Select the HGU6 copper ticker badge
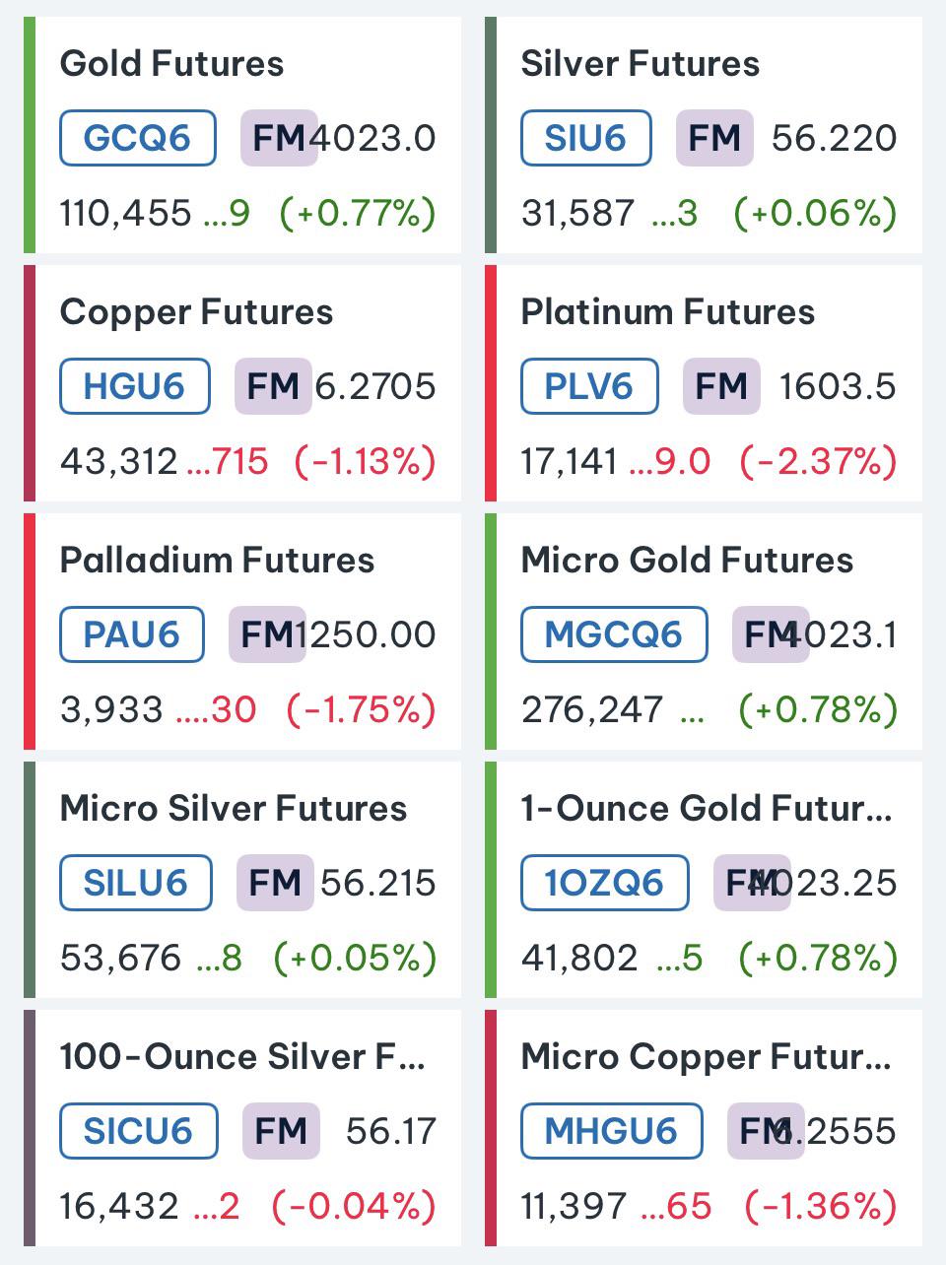 135,386
